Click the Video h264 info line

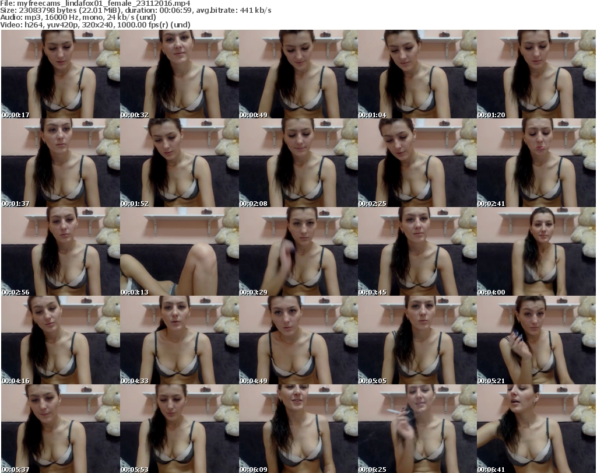(x=95, y=24)
